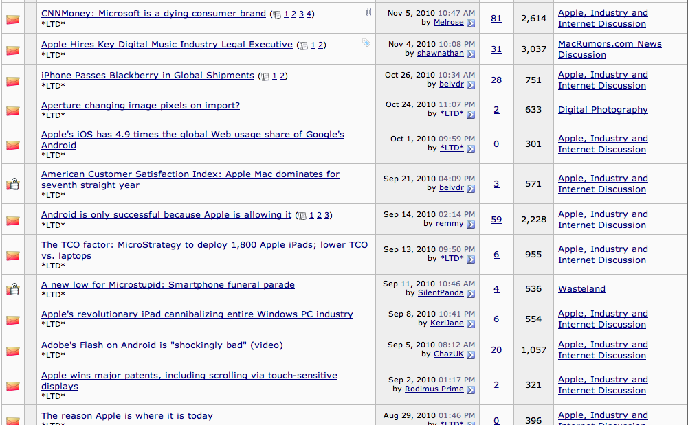Click tag icon in Apple Hires row
This screenshot has width=688, height=425.
[366, 43]
